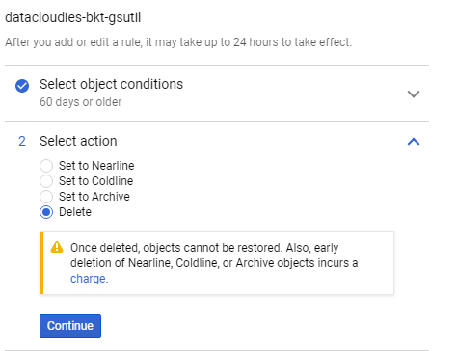Click the 'Once deleted' warning message text
Viewport: 457px width, 351px height.
tap(214, 263)
